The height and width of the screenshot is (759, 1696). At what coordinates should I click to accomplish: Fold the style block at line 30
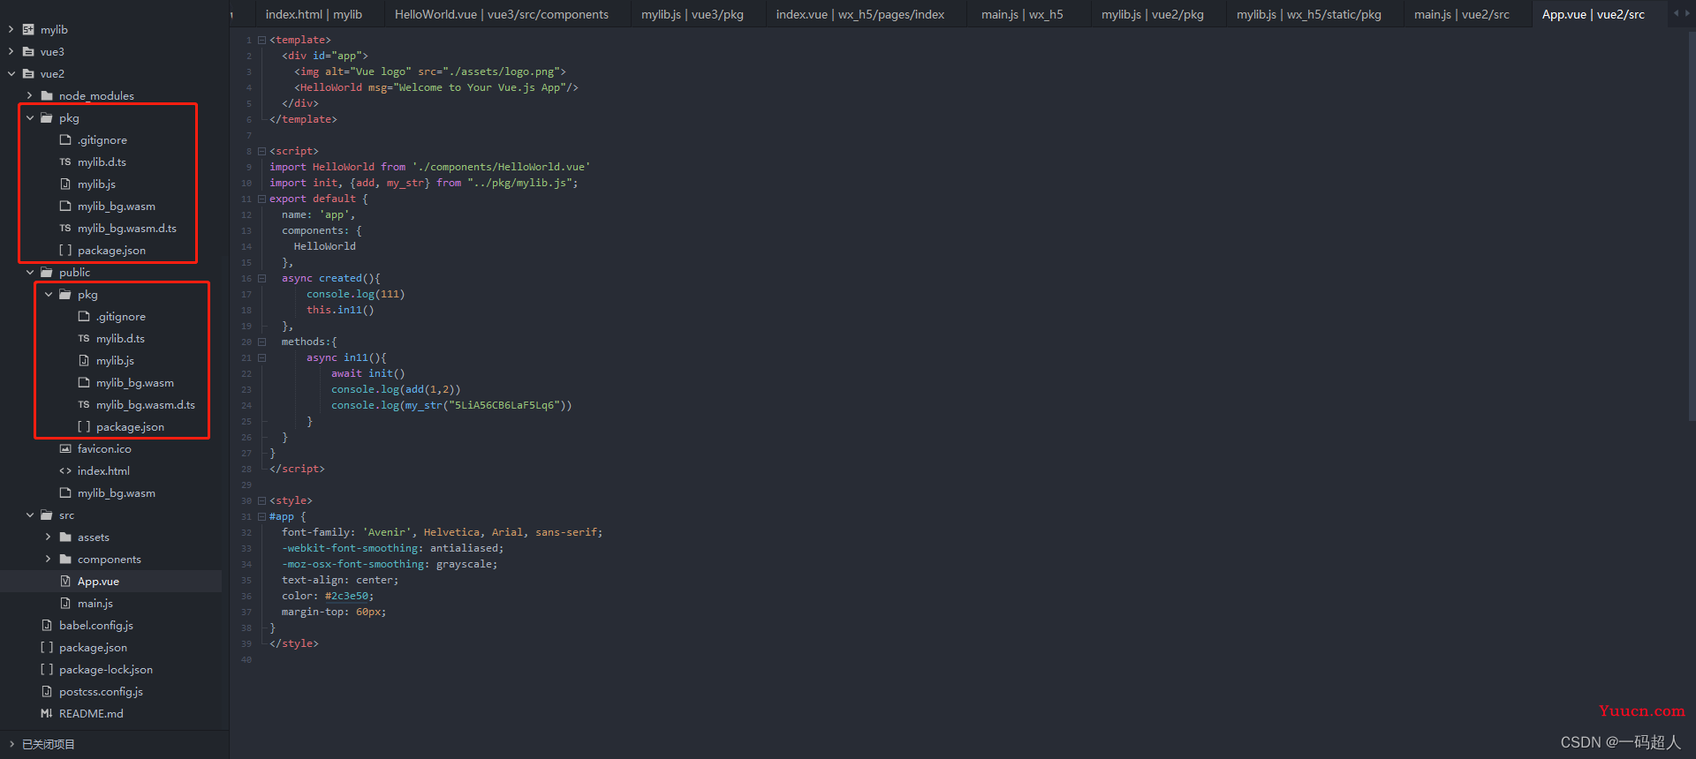tap(261, 500)
